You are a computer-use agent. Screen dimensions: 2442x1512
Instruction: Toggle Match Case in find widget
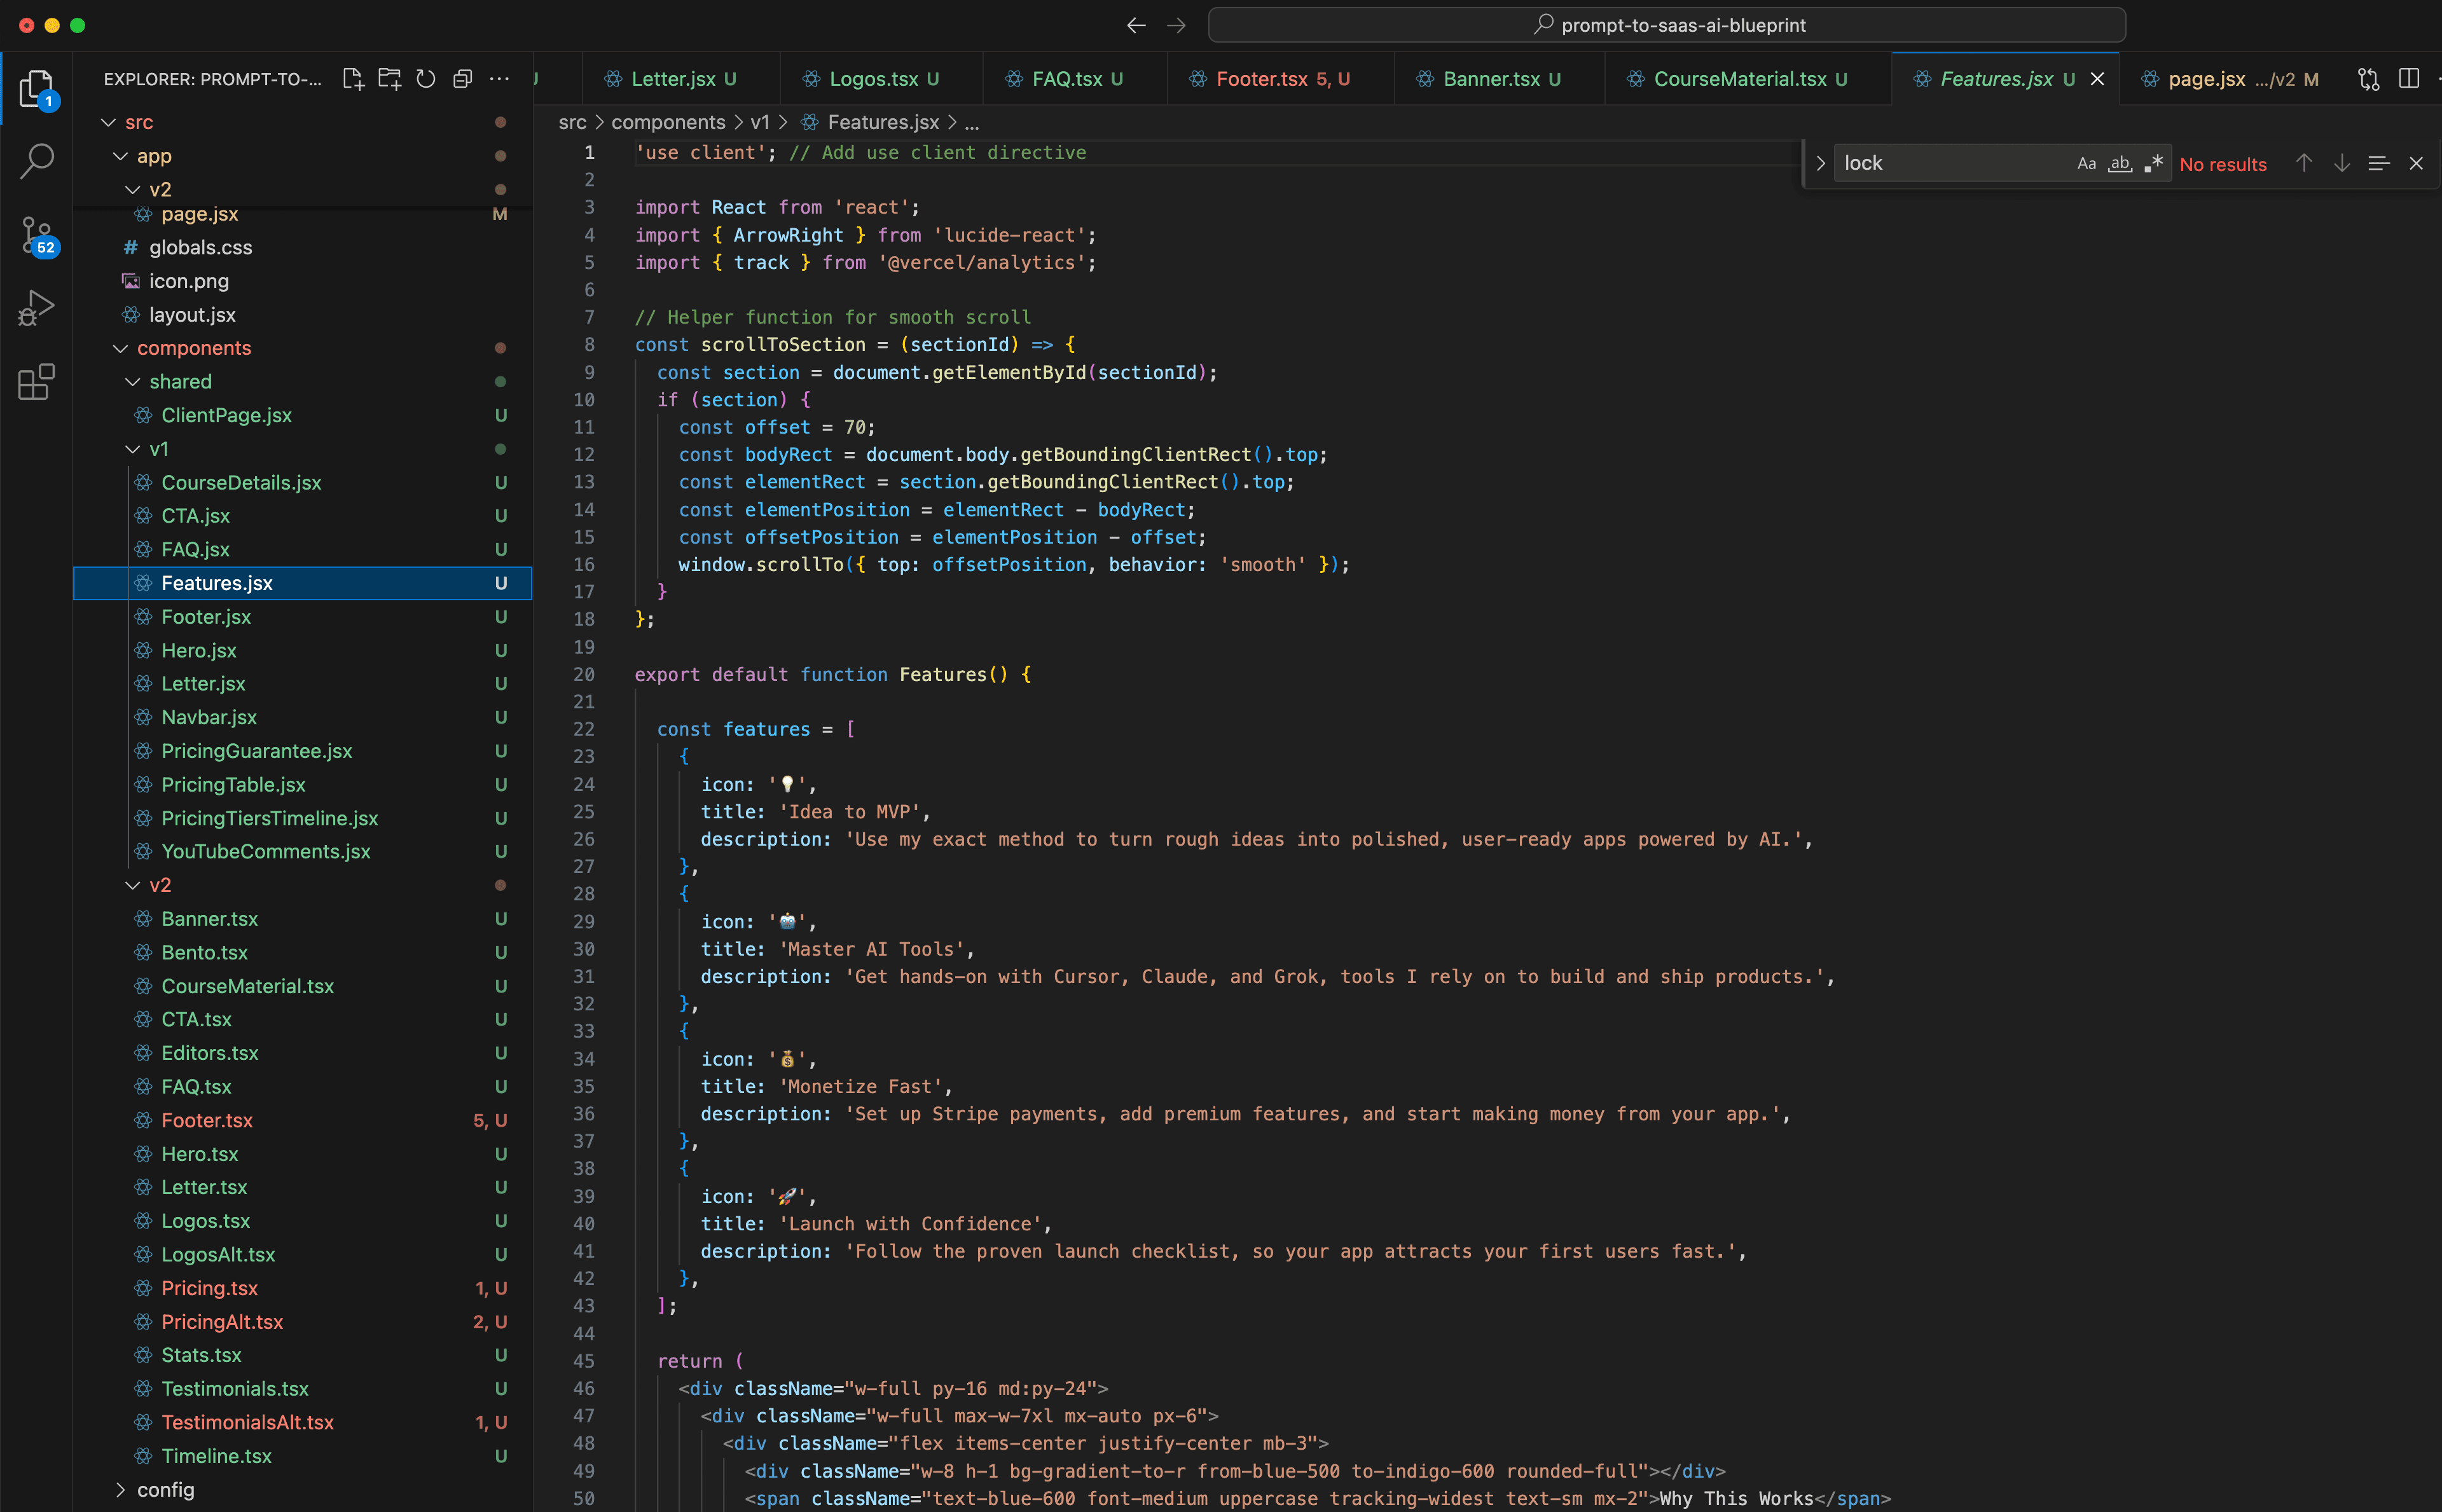[2086, 163]
